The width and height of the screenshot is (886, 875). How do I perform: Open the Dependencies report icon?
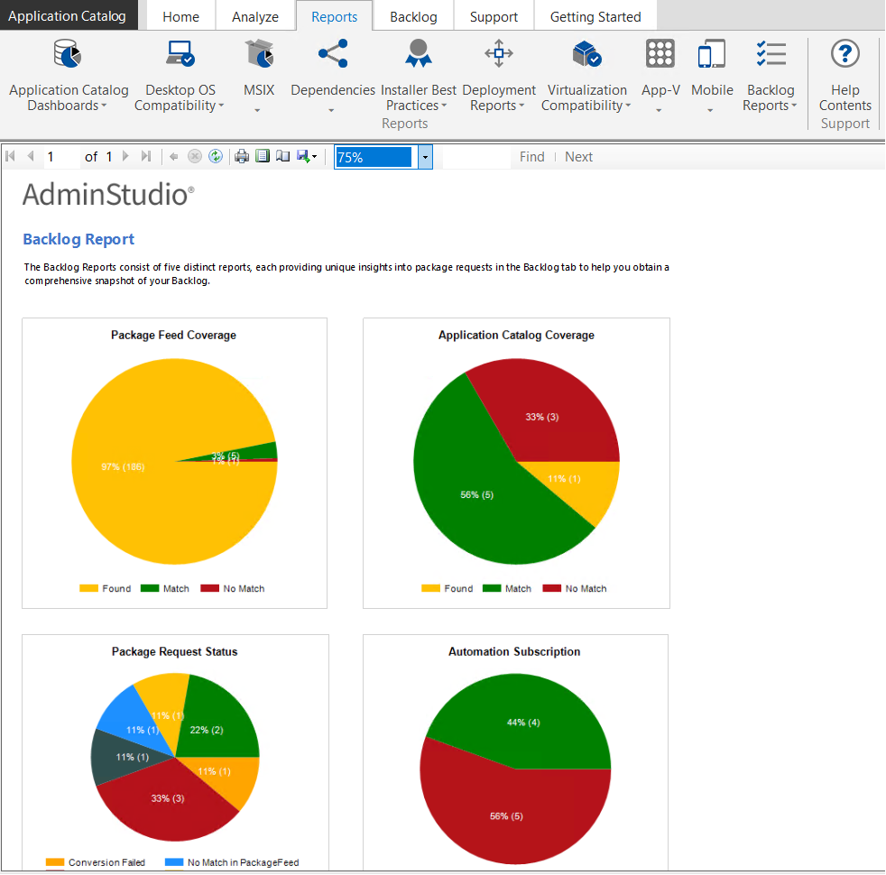[332, 55]
